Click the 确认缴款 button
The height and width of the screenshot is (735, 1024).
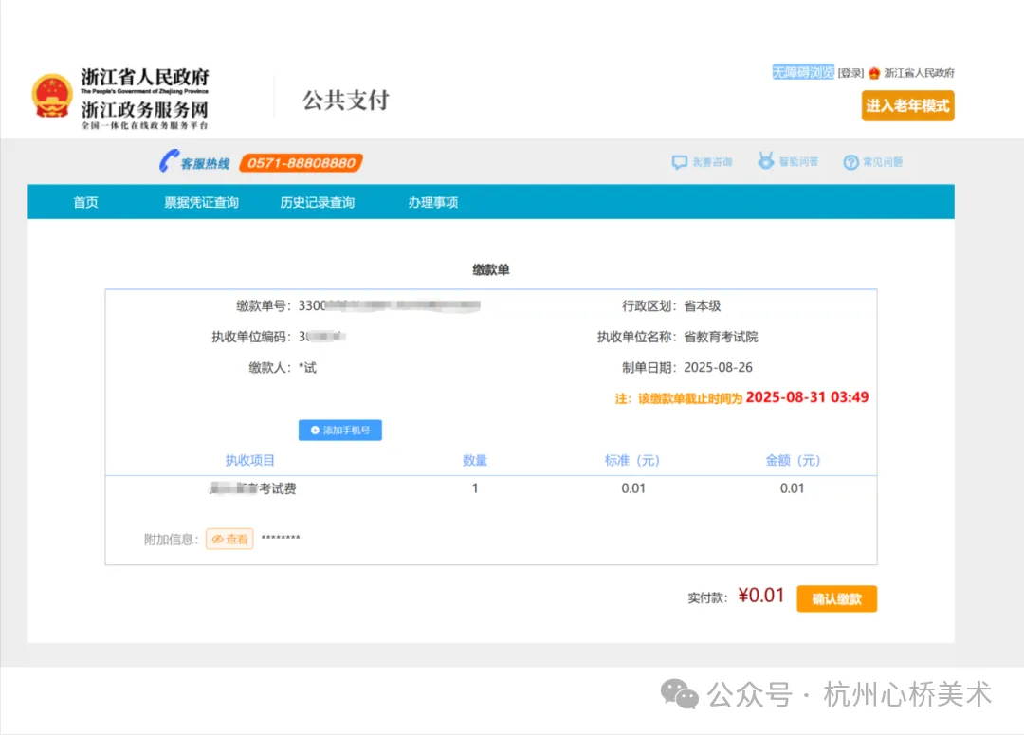(x=836, y=598)
